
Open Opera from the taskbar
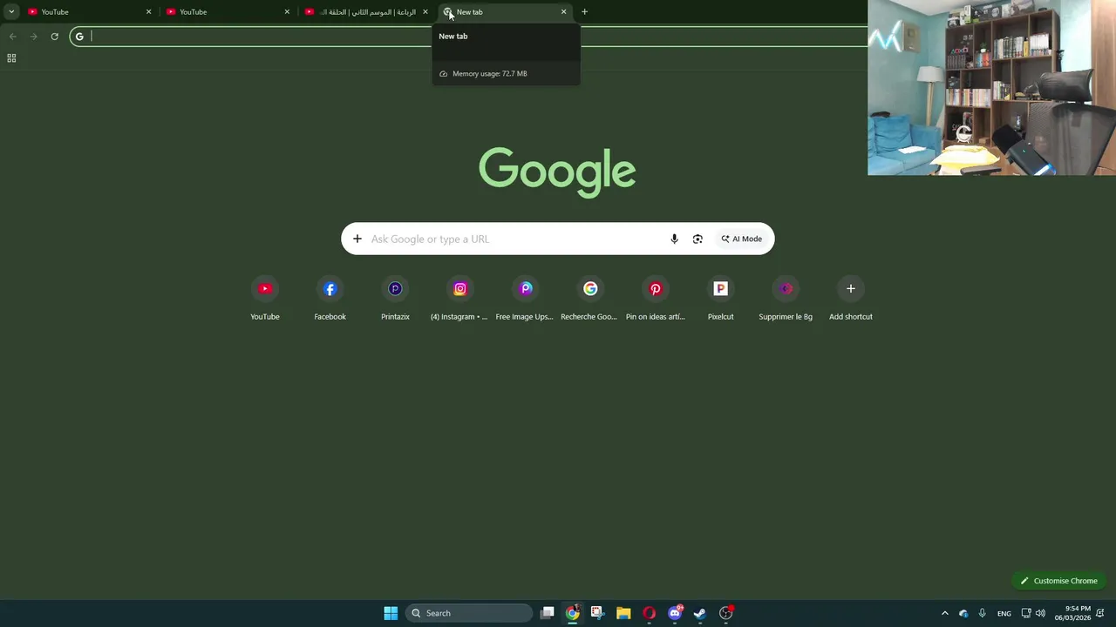click(649, 613)
